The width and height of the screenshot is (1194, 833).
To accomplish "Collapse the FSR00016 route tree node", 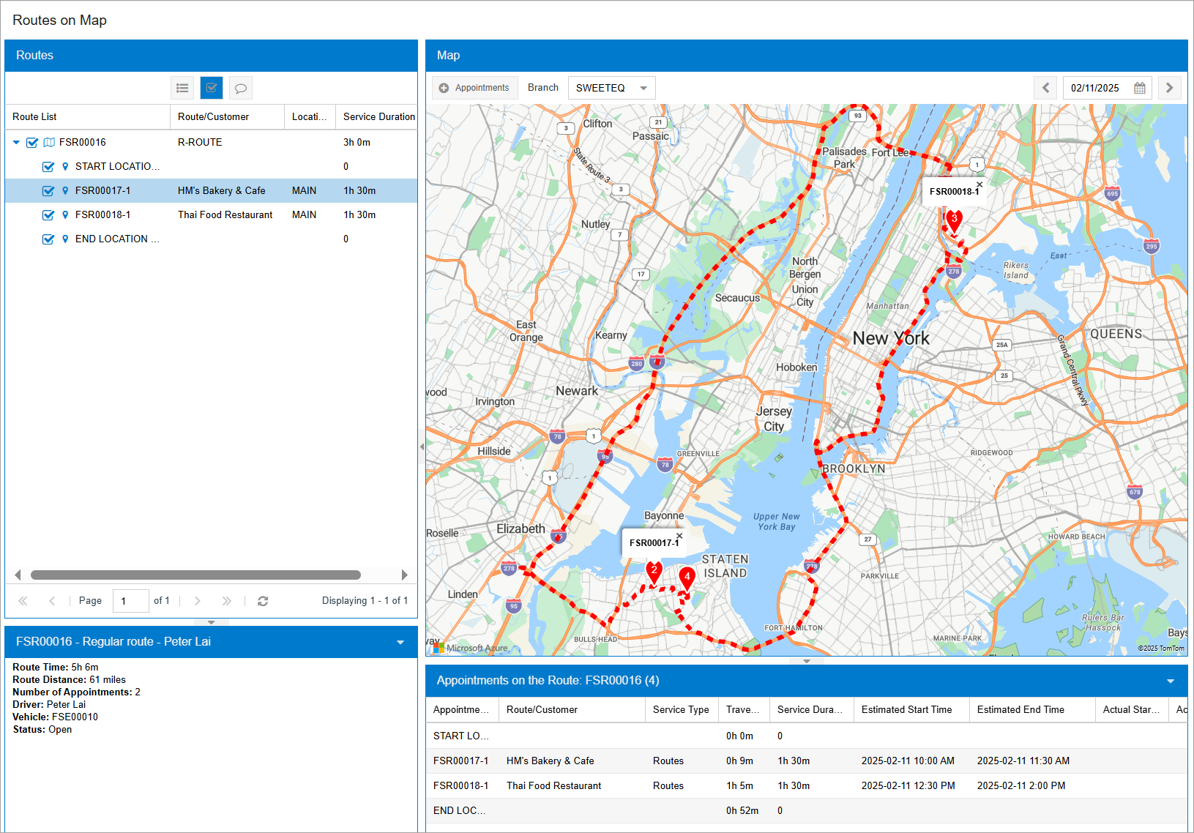I will coord(16,142).
